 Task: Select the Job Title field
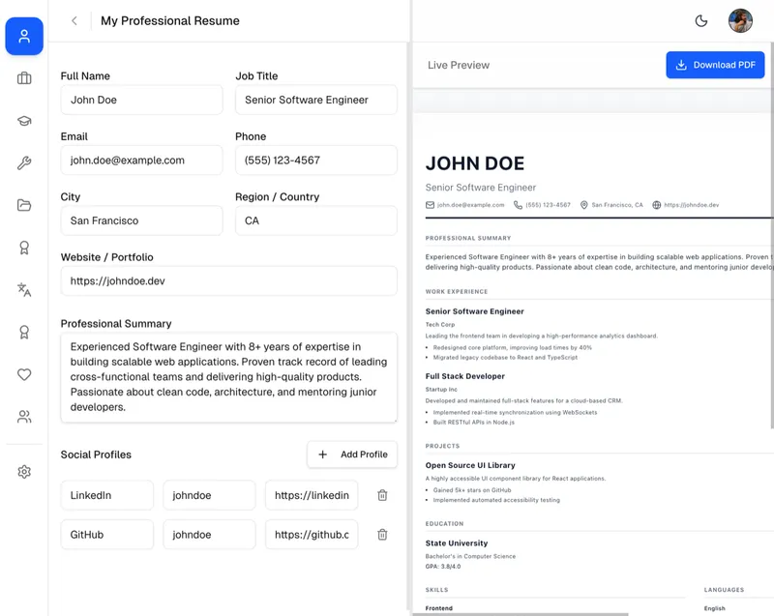click(315, 100)
